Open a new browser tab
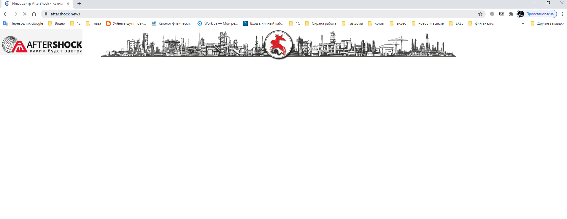 79,4
